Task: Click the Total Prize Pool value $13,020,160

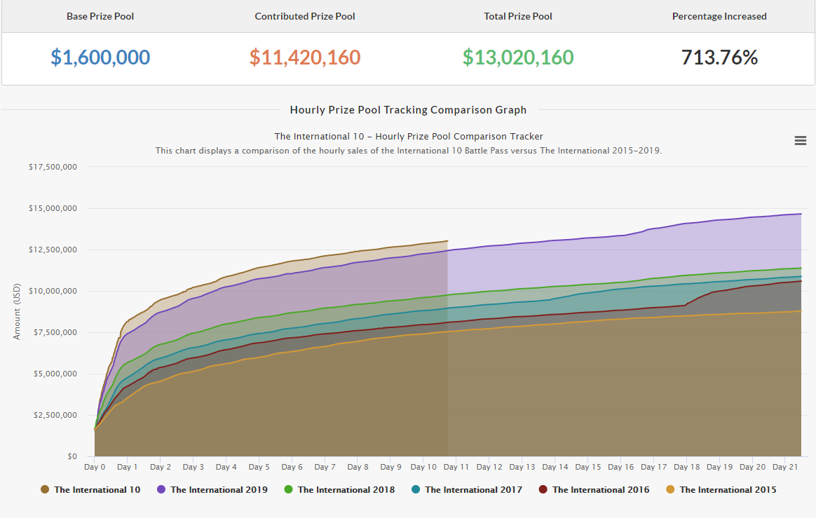Action: tap(518, 57)
